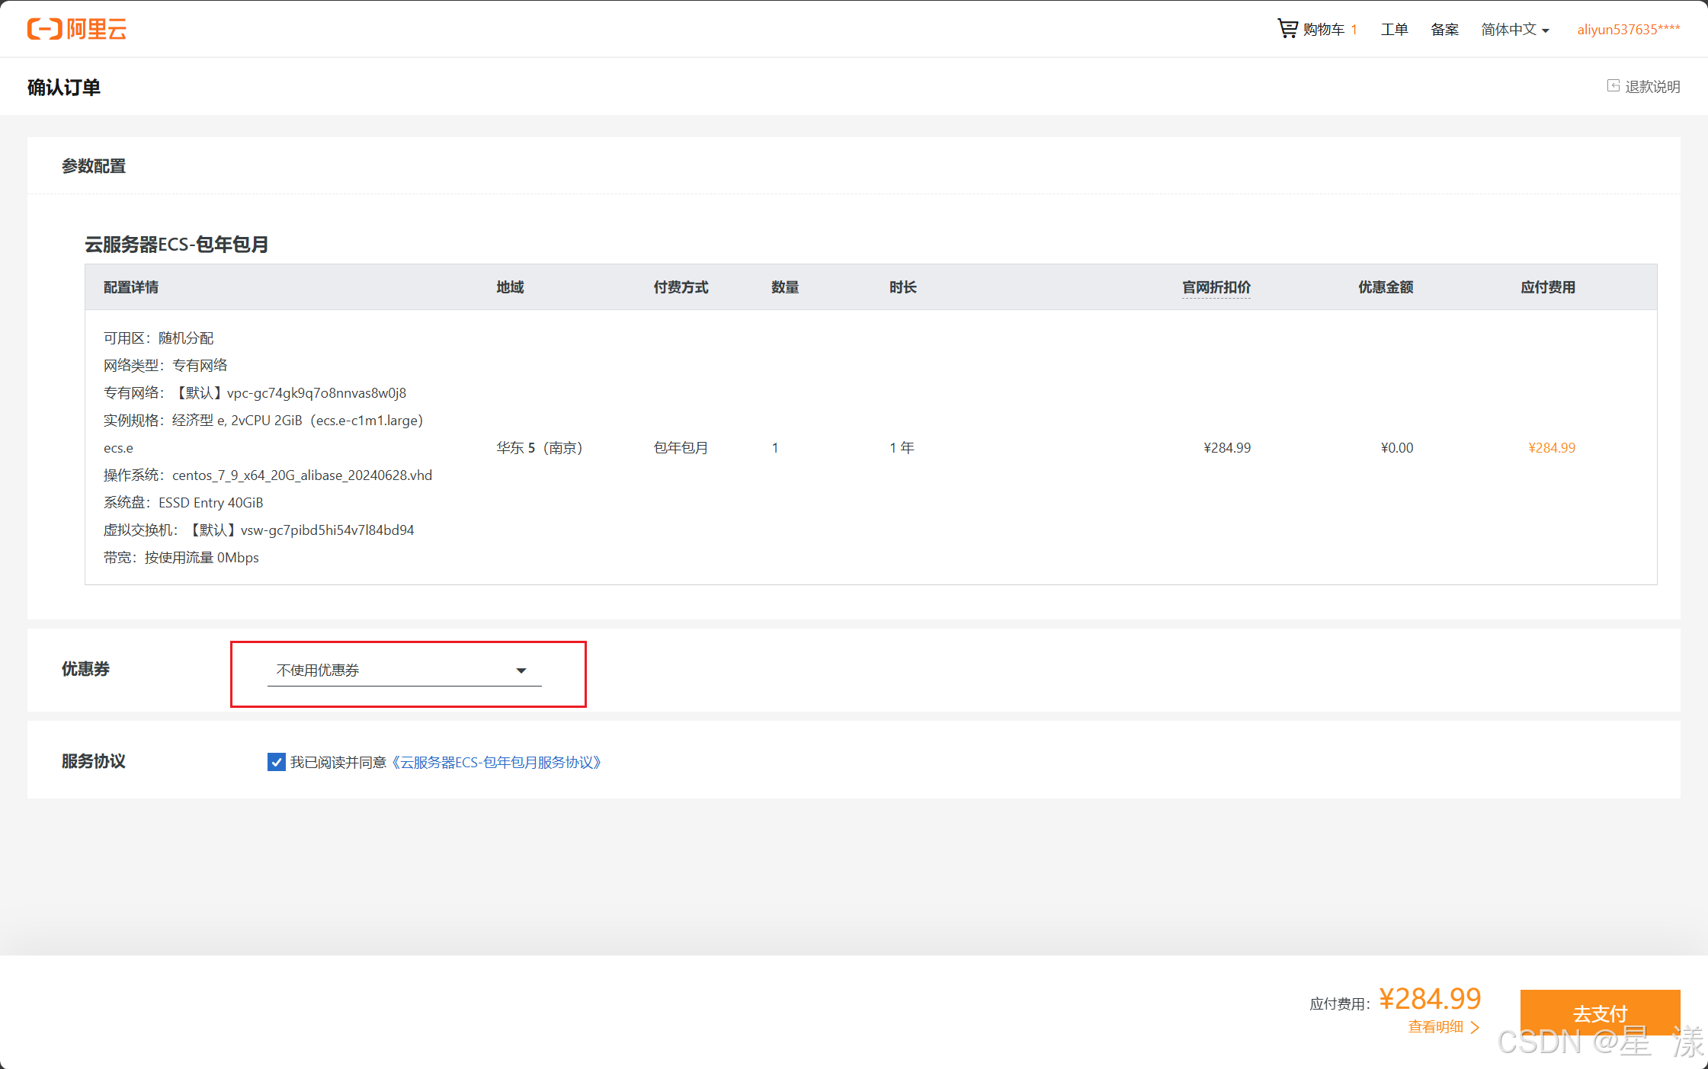Click the 官网折扣价 column header
Viewport: 1708px width, 1069px height.
[x=1216, y=287]
